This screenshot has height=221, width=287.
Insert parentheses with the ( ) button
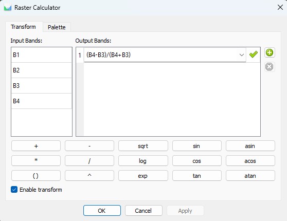[36, 176]
